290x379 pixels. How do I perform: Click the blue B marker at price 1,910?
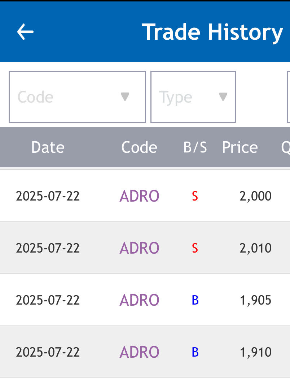coord(195,352)
